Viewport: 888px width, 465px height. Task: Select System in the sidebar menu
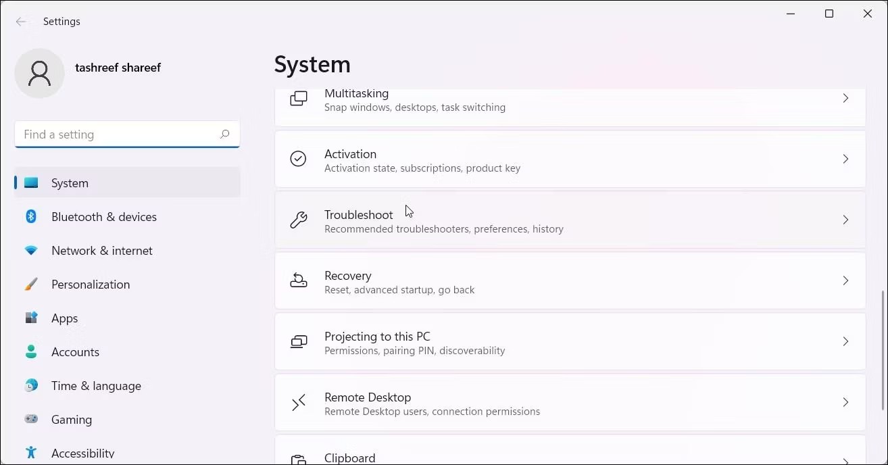point(70,182)
